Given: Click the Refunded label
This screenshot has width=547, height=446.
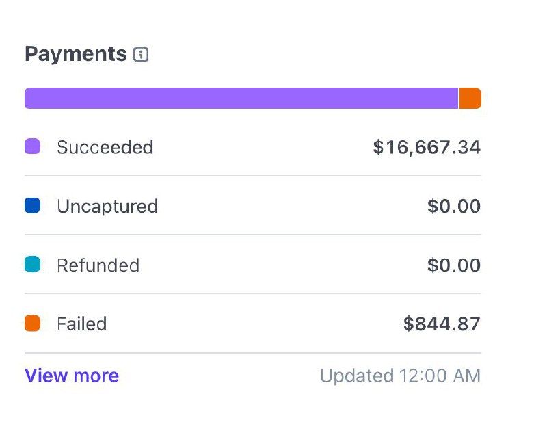Looking at the screenshot, I should pyautogui.click(x=98, y=265).
